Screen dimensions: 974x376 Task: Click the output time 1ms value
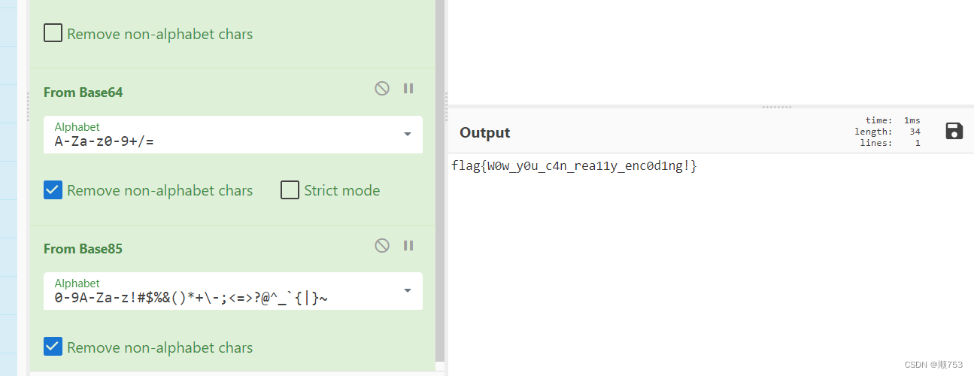(x=912, y=120)
